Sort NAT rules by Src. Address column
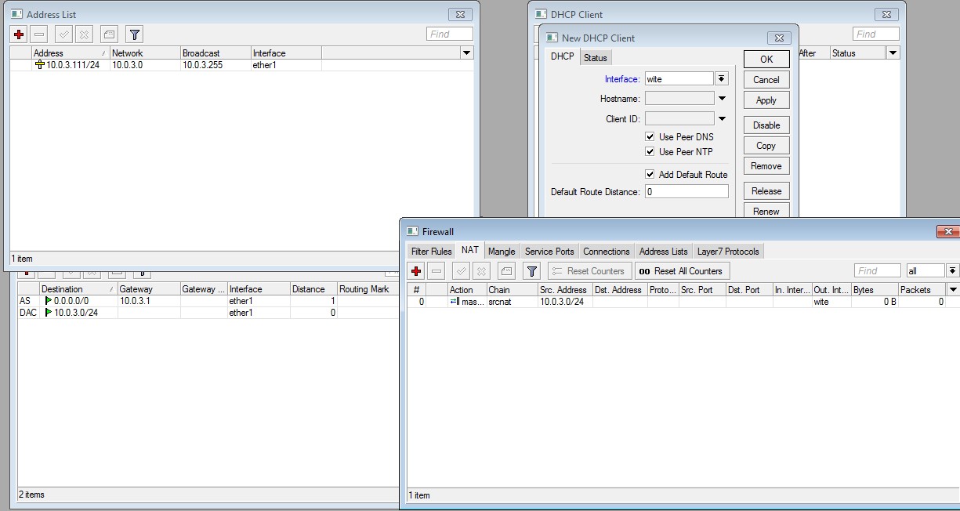960x511 pixels. point(565,290)
